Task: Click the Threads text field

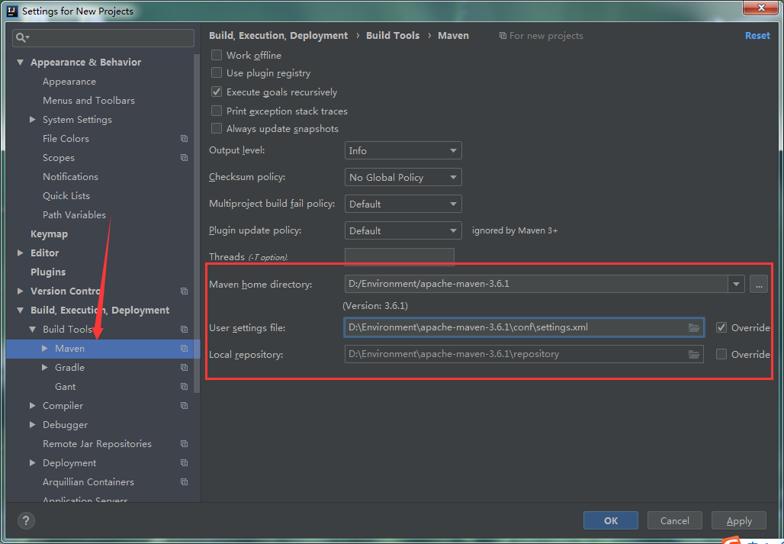Action: [400, 257]
